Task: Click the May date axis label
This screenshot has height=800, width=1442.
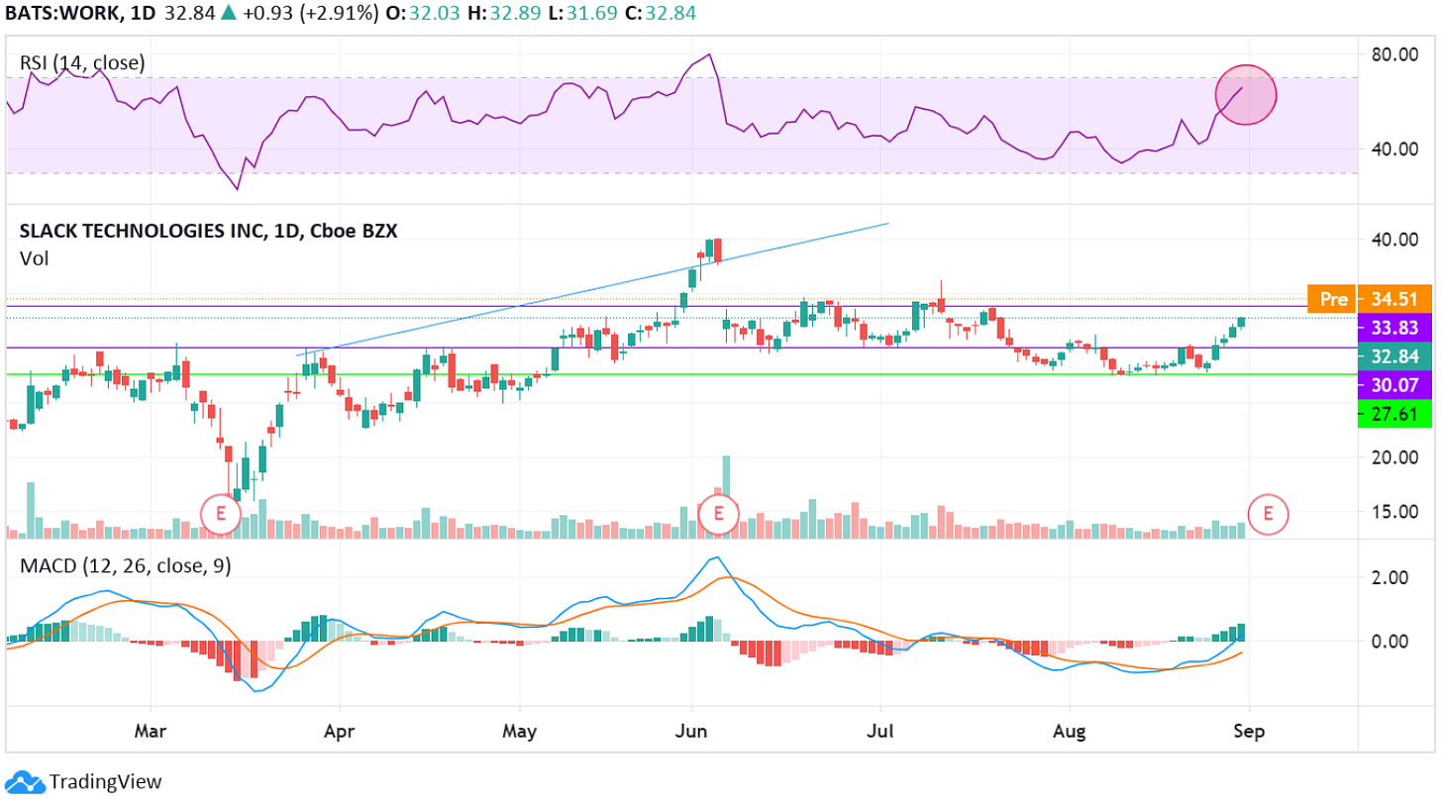Action: [519, 733]
